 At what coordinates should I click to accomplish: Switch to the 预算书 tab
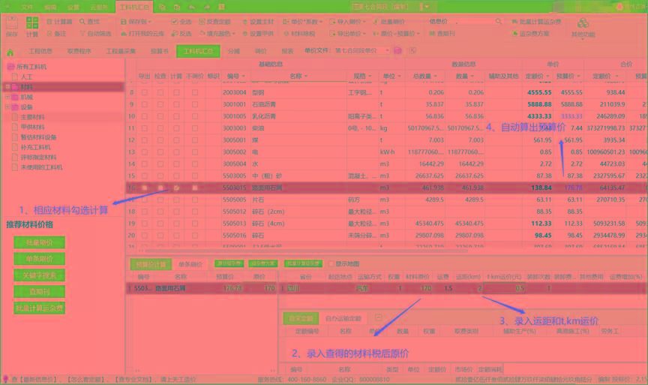159,51
